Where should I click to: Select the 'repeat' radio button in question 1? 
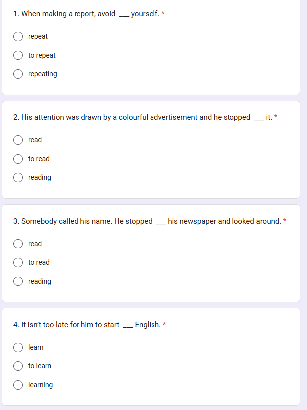tap(18, 36)
